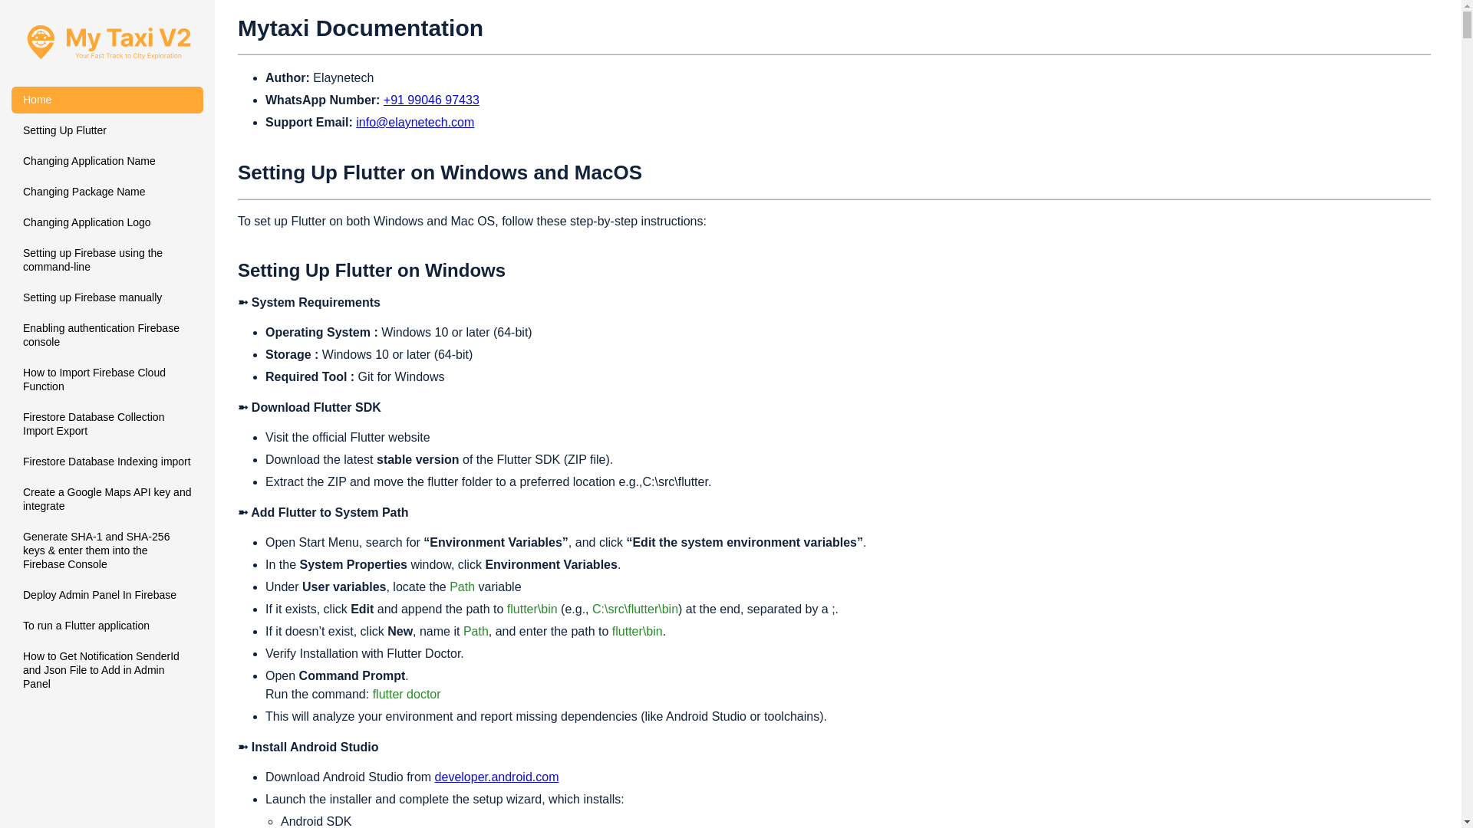Select the Home sidebar item

coord(107,100)
